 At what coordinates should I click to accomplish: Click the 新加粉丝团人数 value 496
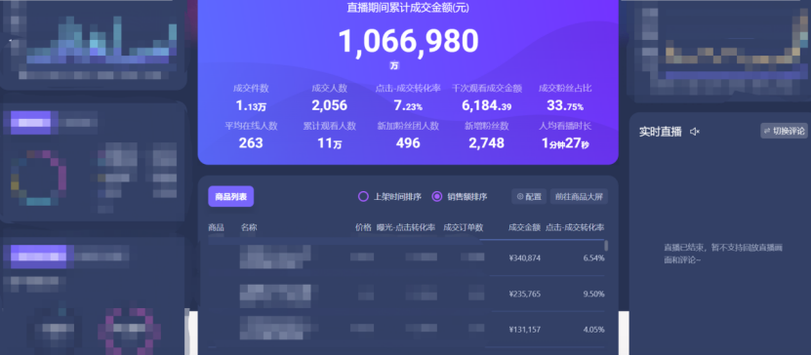[408, 143]
